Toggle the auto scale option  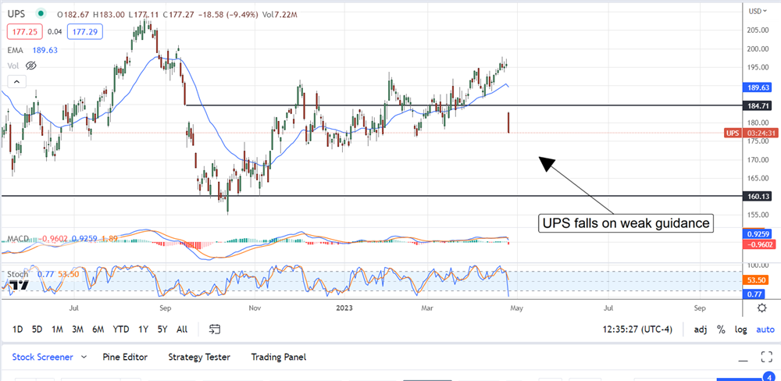[x=765, y=329]
